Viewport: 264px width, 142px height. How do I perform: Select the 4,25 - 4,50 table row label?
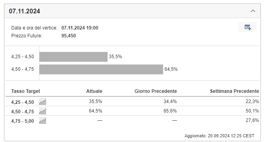22,102
